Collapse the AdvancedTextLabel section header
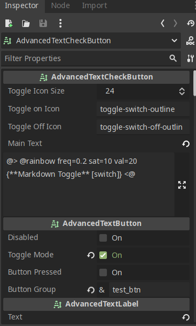Image resolution: width=196 pixels, height=326 pixels. click(x=96, y=304)
